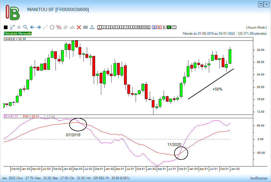
Task: Switch to Q periodicity button
Action: point(154,27)
